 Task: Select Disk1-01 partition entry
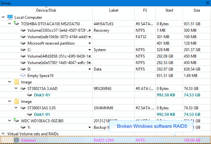coord(42,114)
